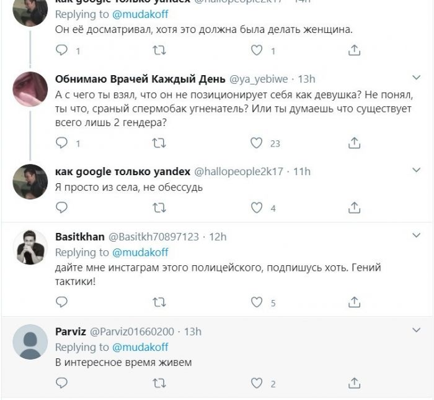Like the 'Я просто из села' tweet
Screen dimensions: 434x400
point(257,207)
